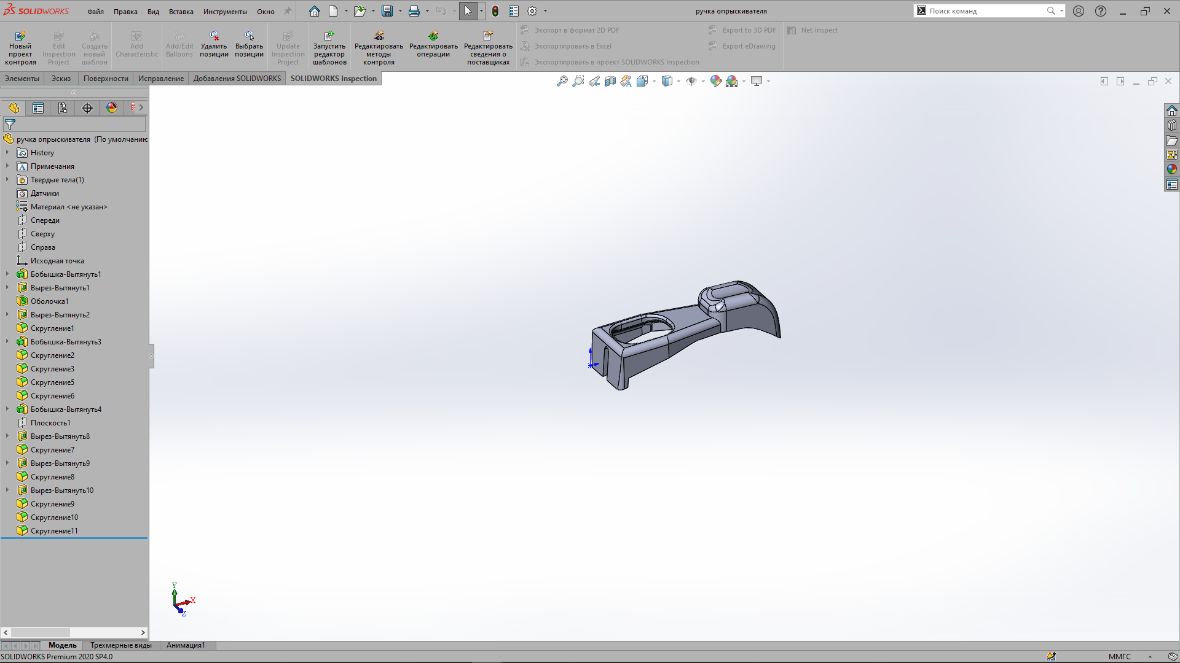Switch to the Поверхности tab
Image resolution: width=1180 pixels, height=663 pixels.
[x=106, y=79]
